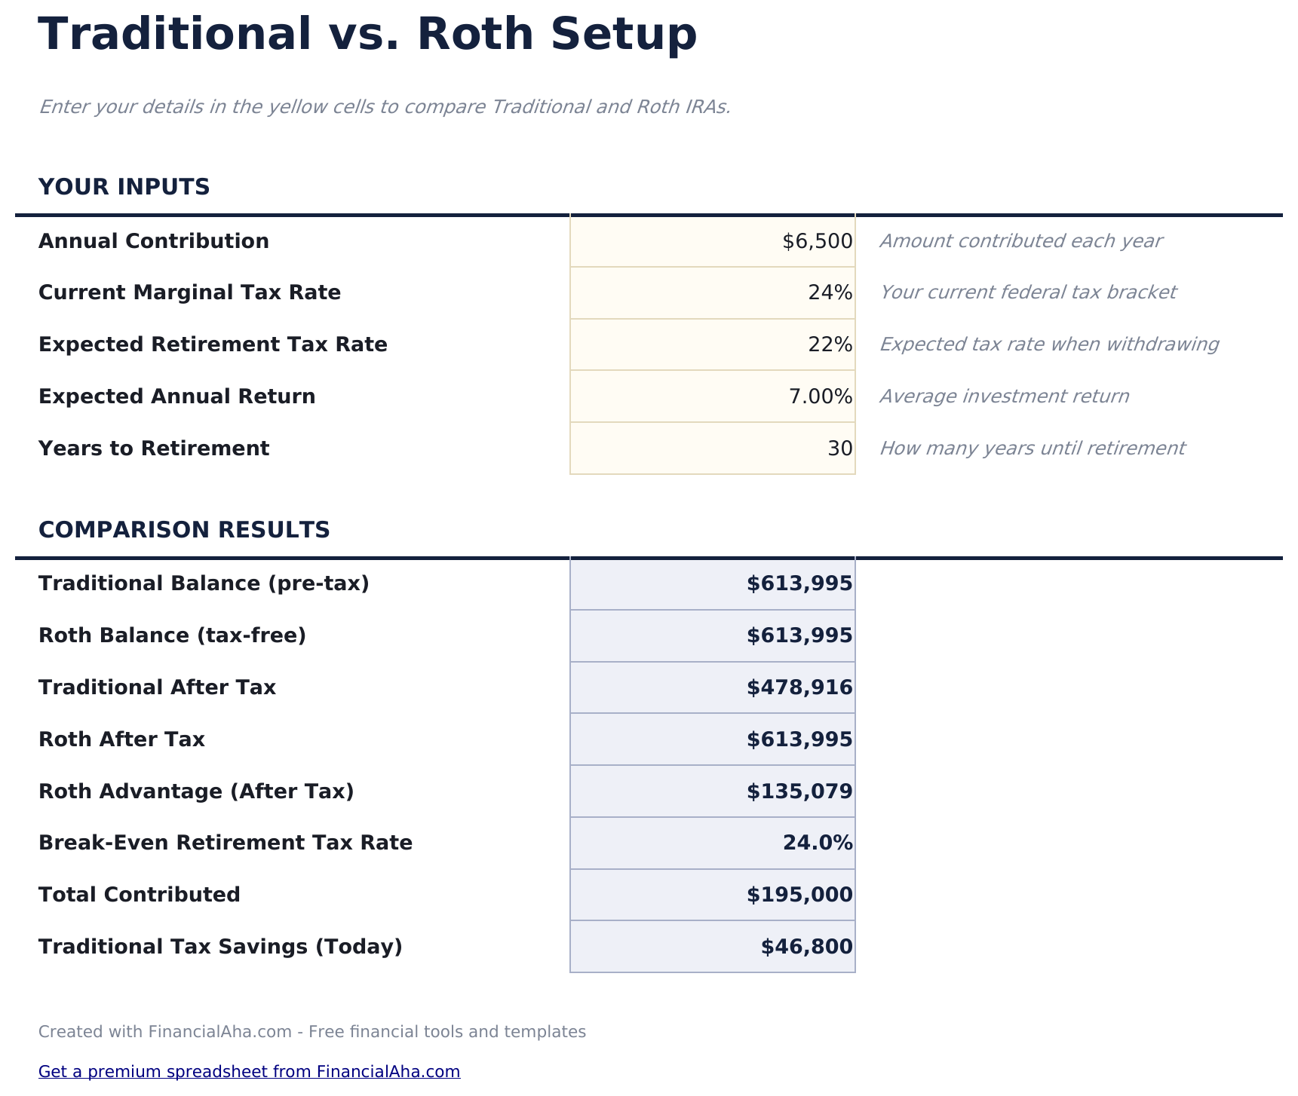
Task: Click the Traditional vs. Roth Setup title
Action: point(367,35)
